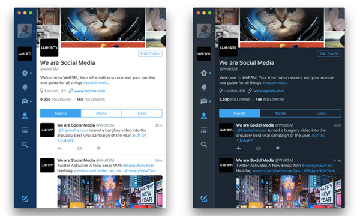Open Times Square tweet image, light window

[110, 191]
